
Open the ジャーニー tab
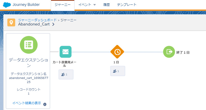(63, 5)
